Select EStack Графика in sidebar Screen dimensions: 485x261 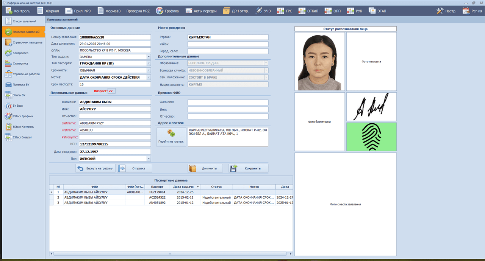point(23,116)
